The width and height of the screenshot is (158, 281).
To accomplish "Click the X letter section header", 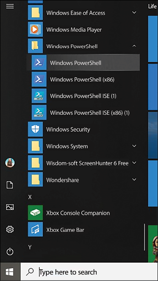I will pyautogui.click(x=30, y=197).
